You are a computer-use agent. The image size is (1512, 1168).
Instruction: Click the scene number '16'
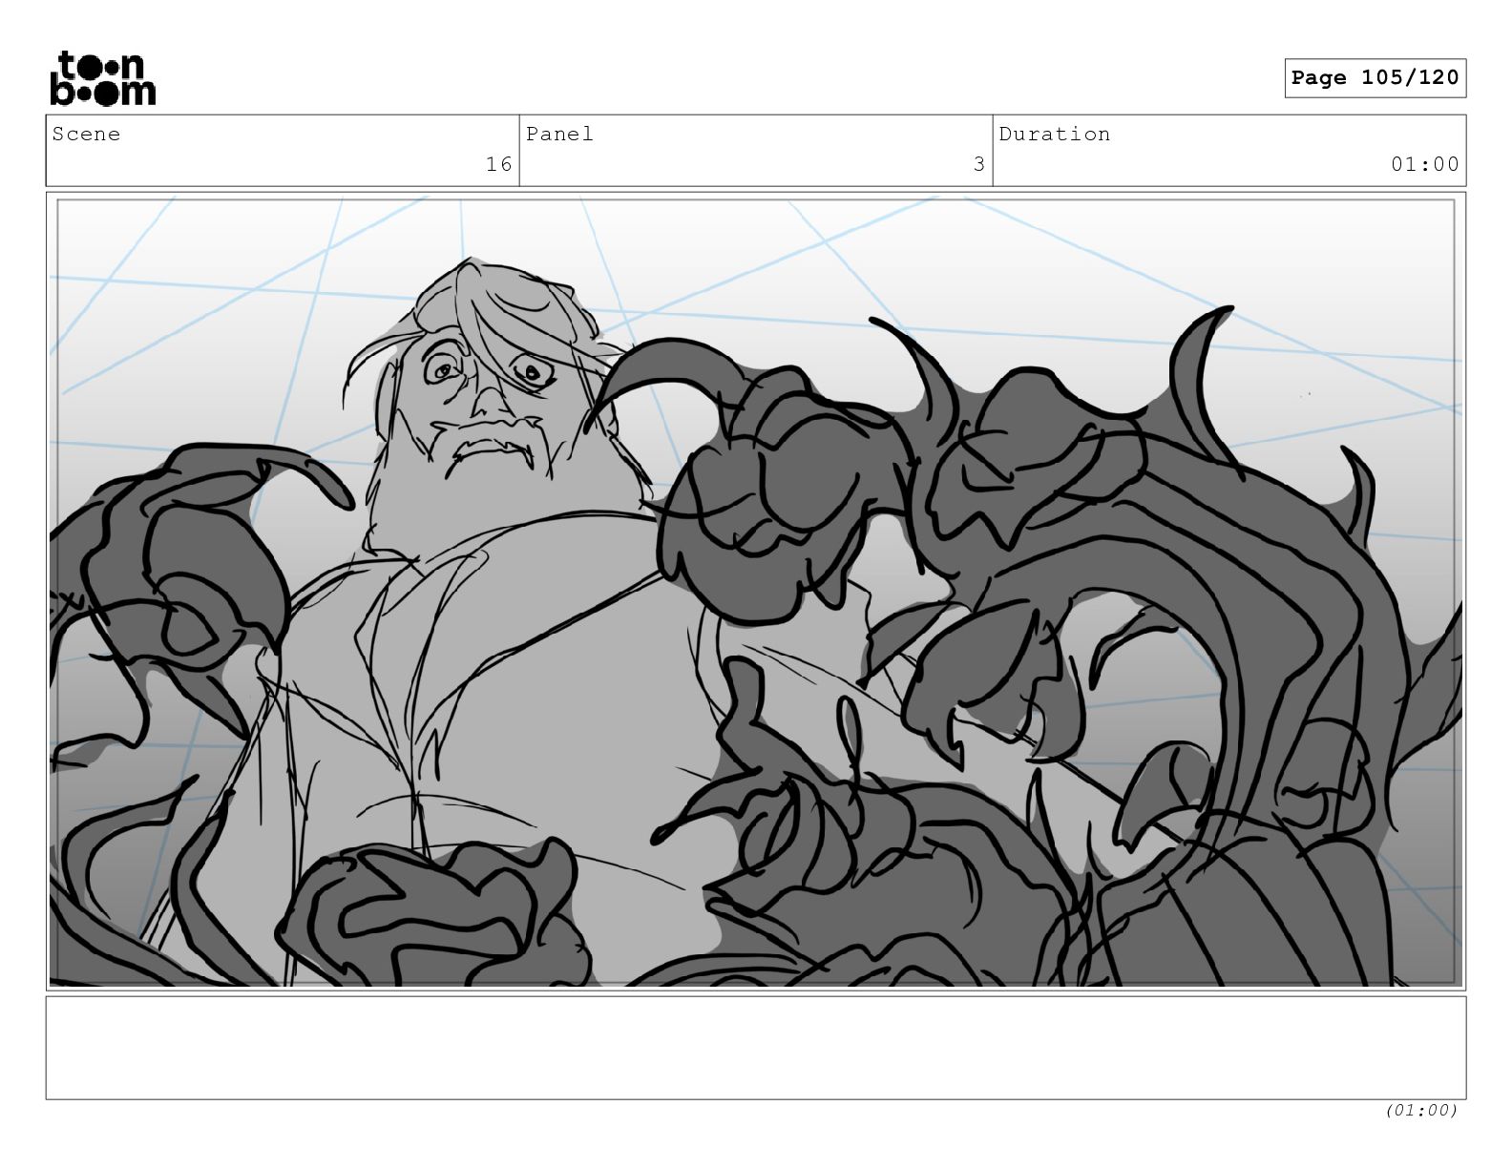[x=499, y=164]
